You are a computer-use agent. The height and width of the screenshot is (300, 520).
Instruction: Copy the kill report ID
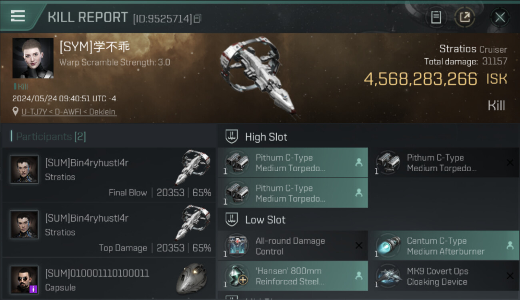(197, 18)
